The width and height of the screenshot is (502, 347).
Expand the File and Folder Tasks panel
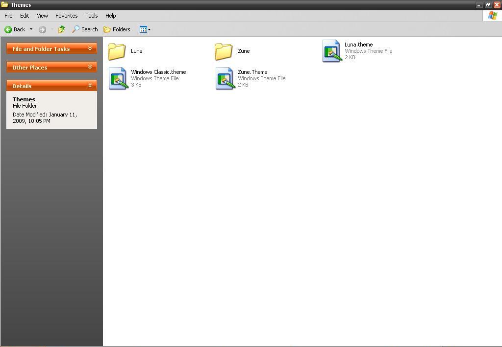[51, 48]
